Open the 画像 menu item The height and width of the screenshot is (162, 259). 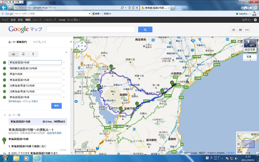[x=13, y=20]
